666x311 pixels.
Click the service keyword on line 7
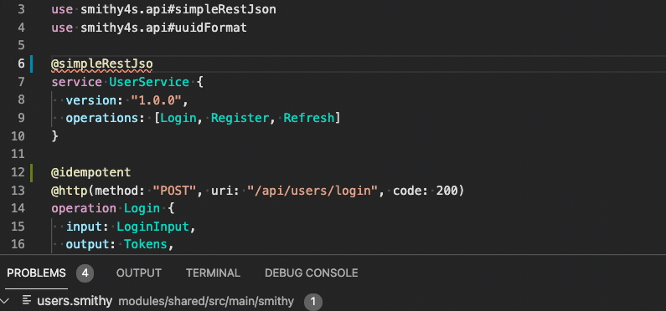pyautogui.click(x=76, y=82)
